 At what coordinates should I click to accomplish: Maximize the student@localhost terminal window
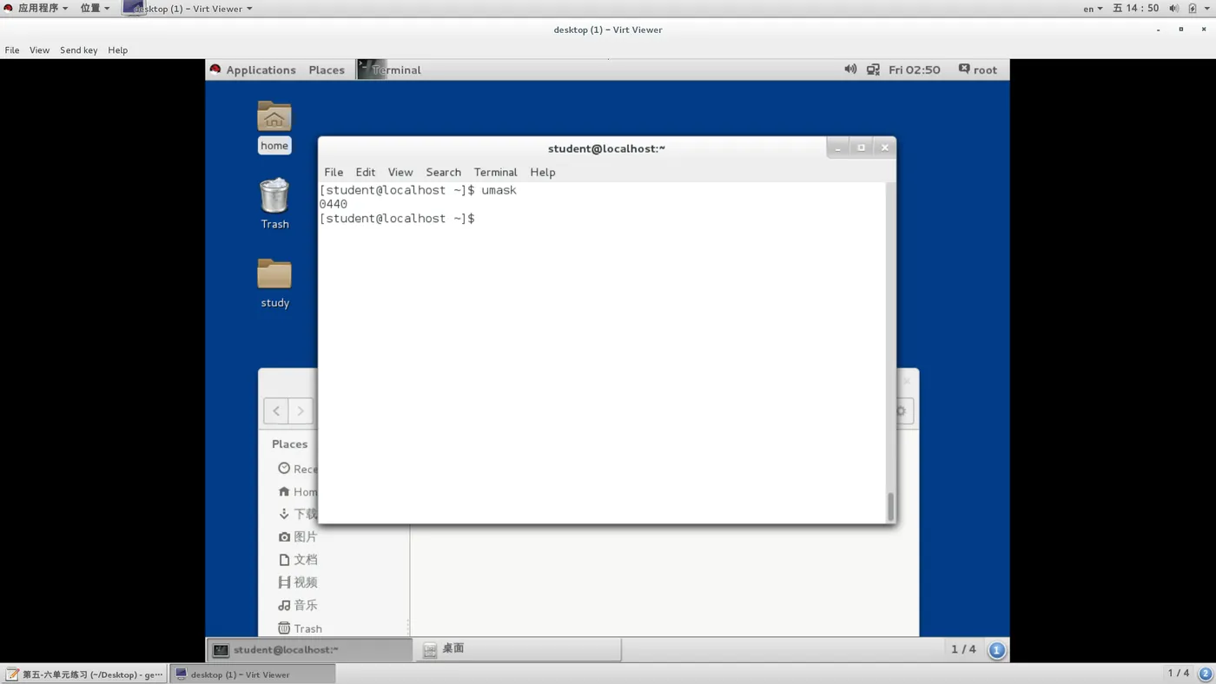[861, 148]
